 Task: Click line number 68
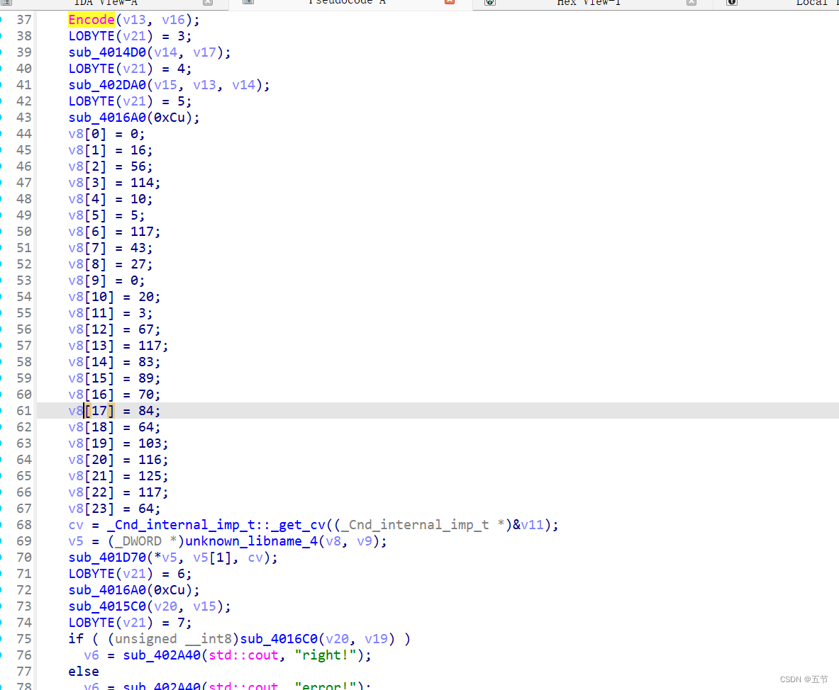click(x=24, y=525)
